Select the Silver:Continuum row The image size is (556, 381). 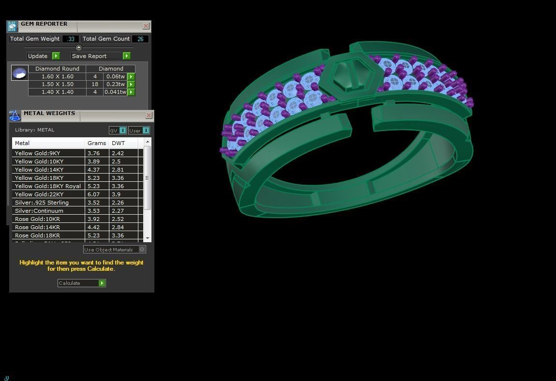coord(77,210)
